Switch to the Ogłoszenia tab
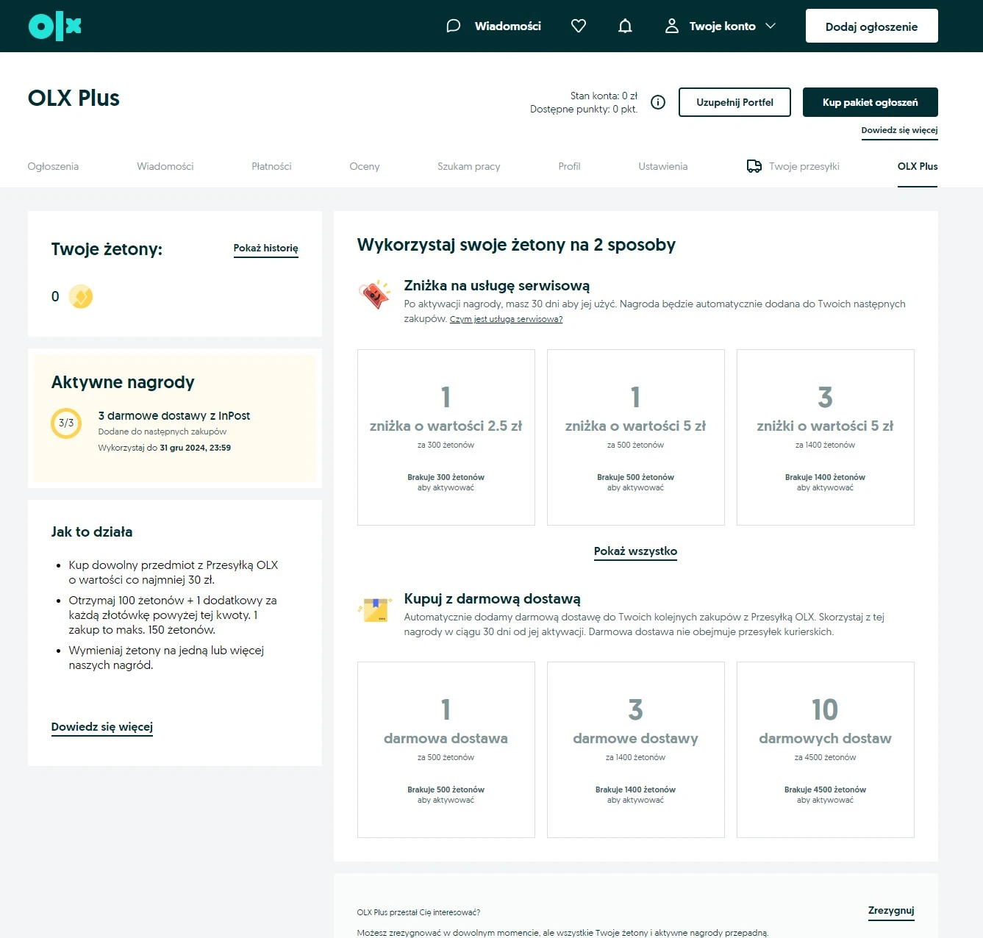This screenshot has height=938, width=983. click(x=53, y=166)
